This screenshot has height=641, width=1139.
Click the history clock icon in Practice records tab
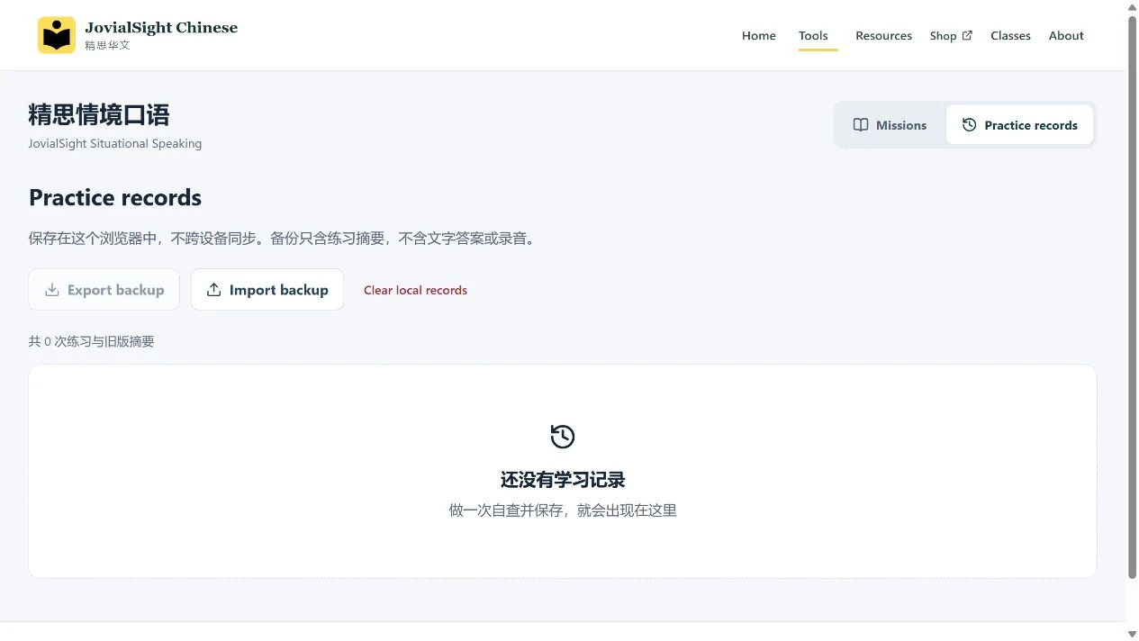point(969,125)
